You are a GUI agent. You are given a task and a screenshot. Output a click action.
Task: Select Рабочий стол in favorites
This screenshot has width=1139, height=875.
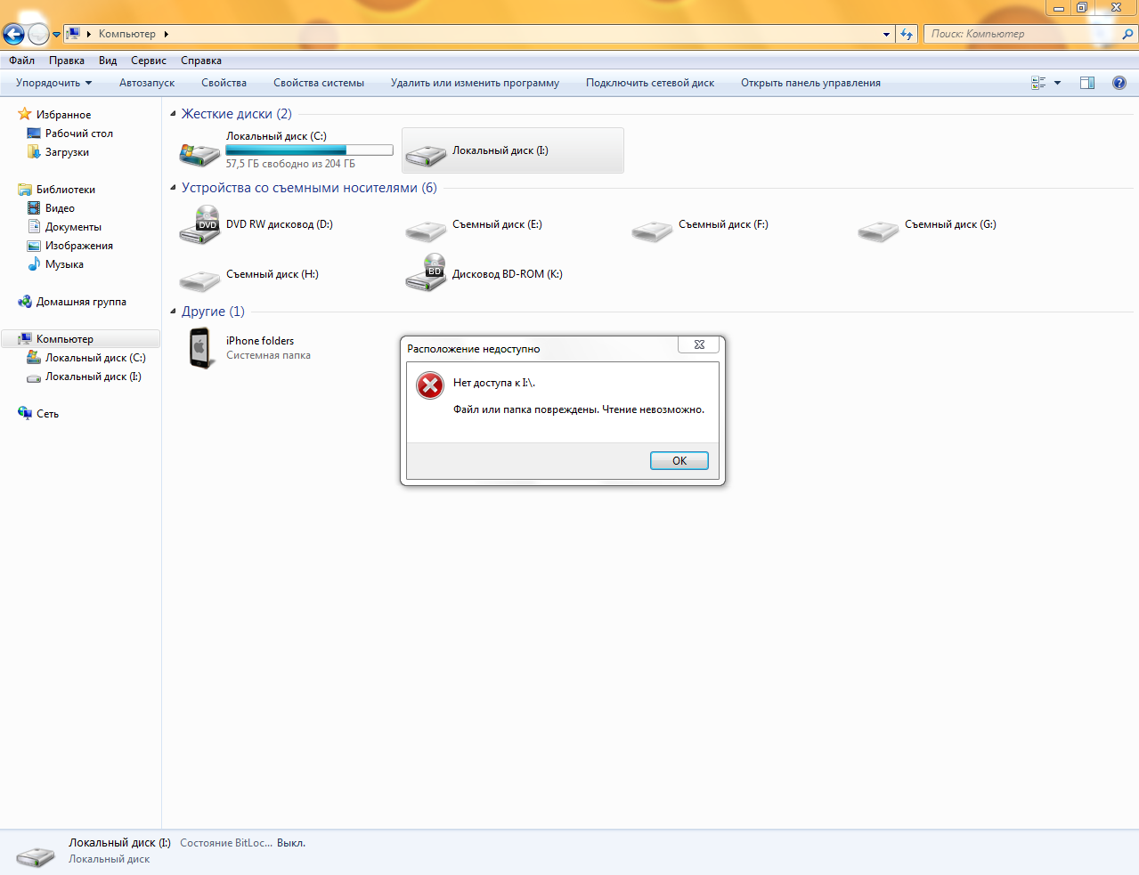click(x=79, y=134)
